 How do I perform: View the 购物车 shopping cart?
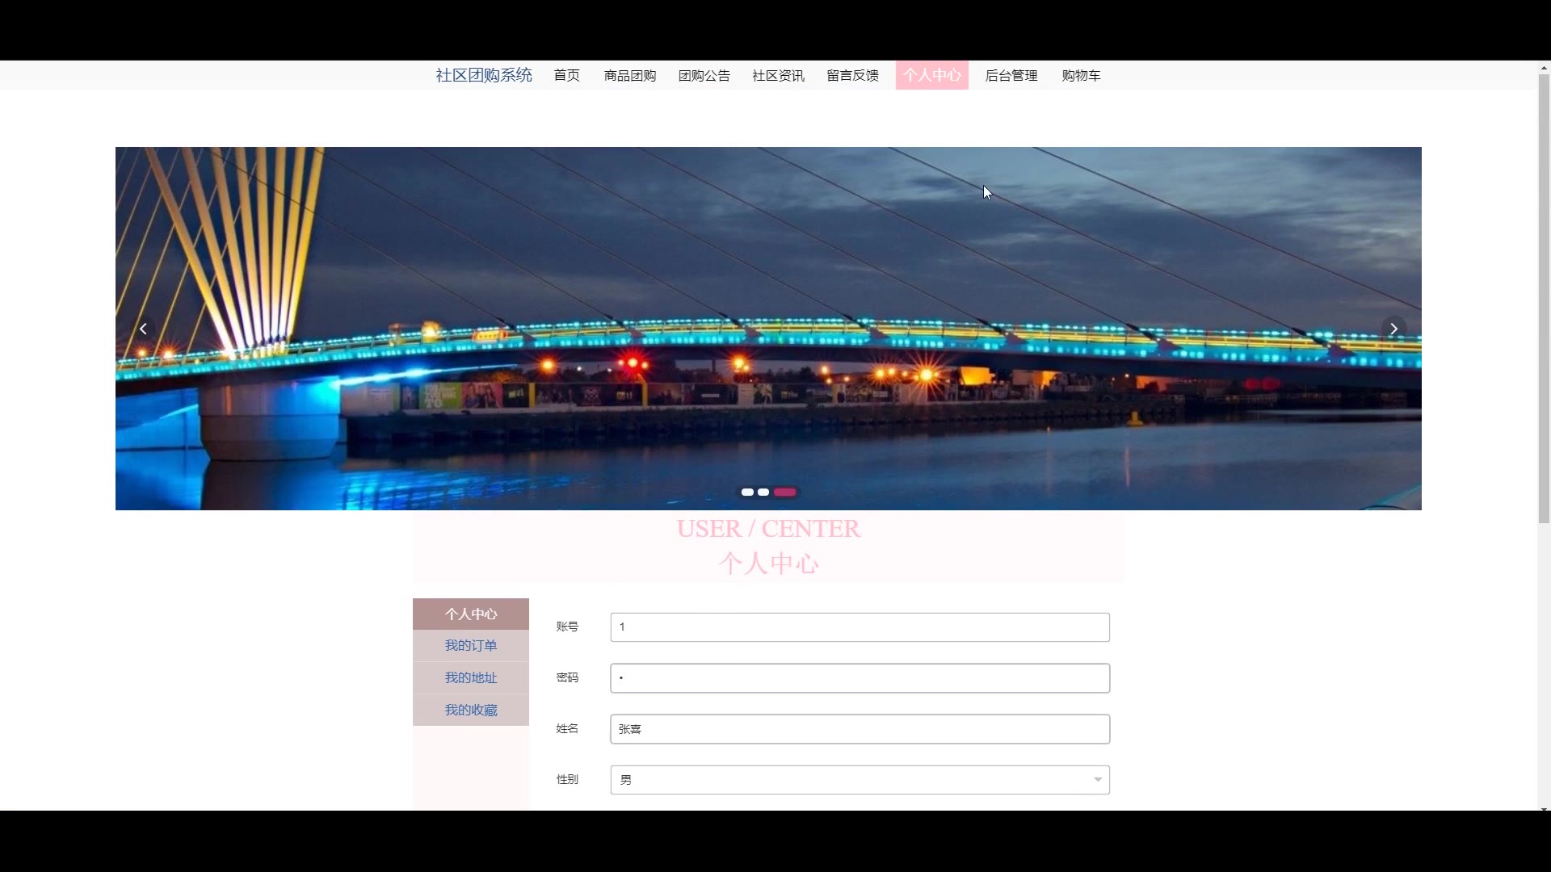coord(1081,75)
